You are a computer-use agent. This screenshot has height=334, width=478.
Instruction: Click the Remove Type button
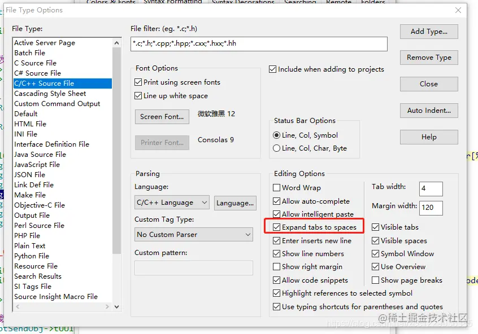tap(429, 58)
